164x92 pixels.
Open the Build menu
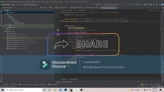coord(39,2)
